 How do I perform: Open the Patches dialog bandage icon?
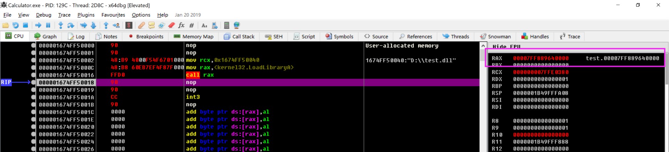pyautogui.click(x=141, y=25)
